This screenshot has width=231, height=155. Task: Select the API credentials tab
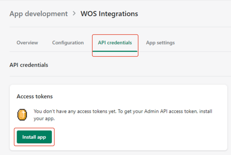[115, 43]
